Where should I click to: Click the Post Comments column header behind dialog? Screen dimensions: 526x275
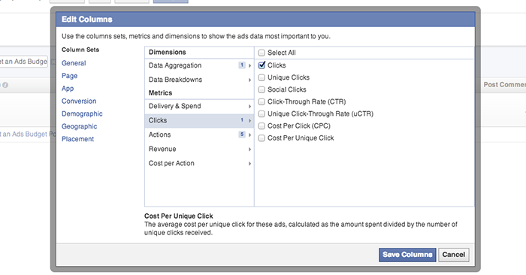pos(504,84)
